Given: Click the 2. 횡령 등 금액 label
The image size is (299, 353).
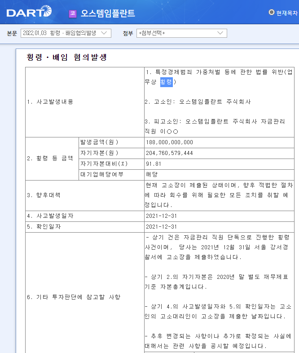Looking at the screenshot, I should (x=50, y=159).
